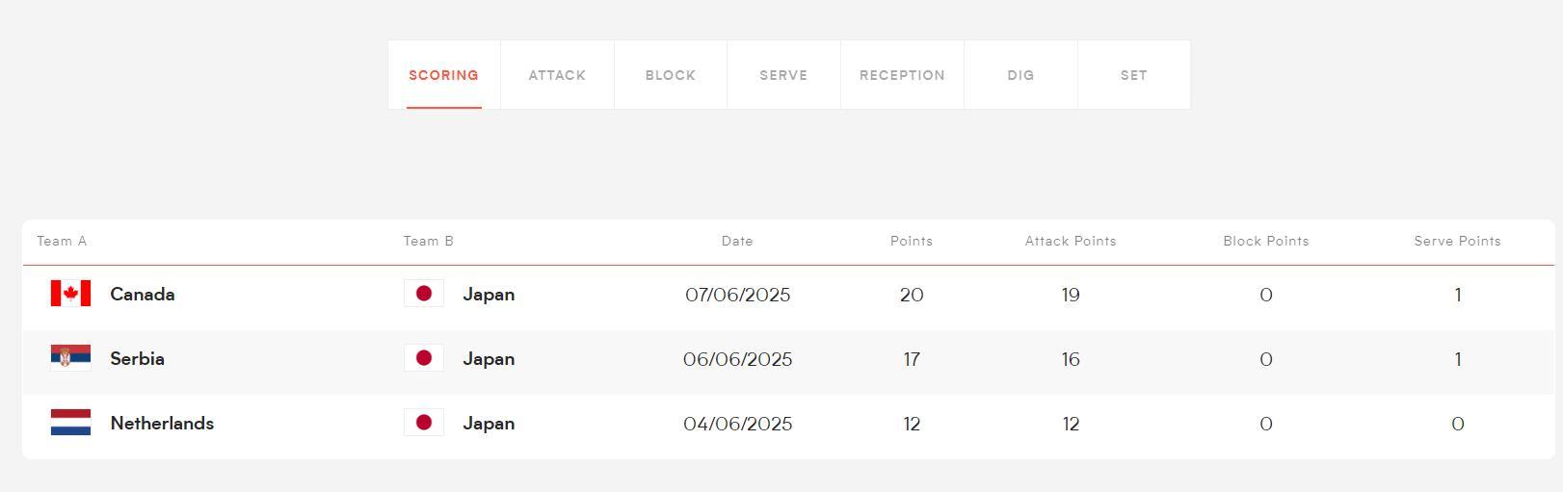This screenshot has height=492, width=1563.
Task: Click Japan flag in the Netherlands row
Action: coord(423,423)
